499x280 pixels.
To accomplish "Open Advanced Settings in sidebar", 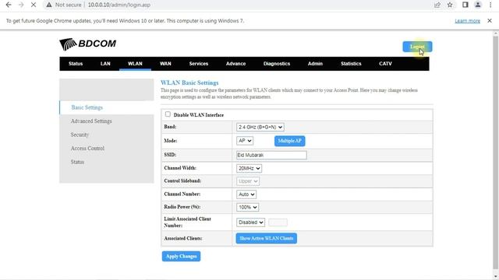I will pos(91,121).
